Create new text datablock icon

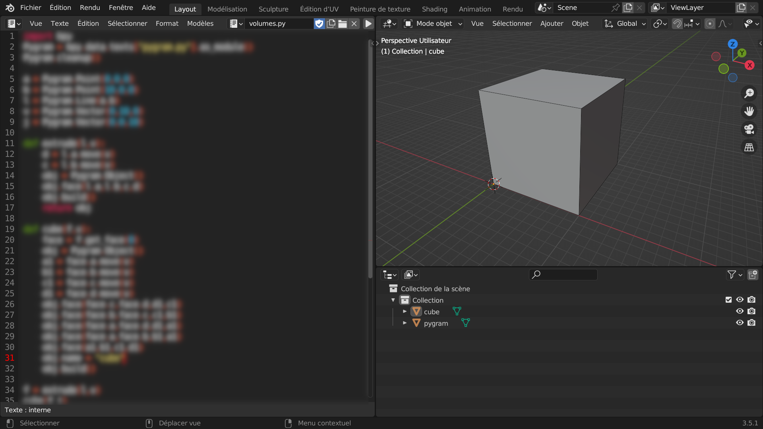331,24
